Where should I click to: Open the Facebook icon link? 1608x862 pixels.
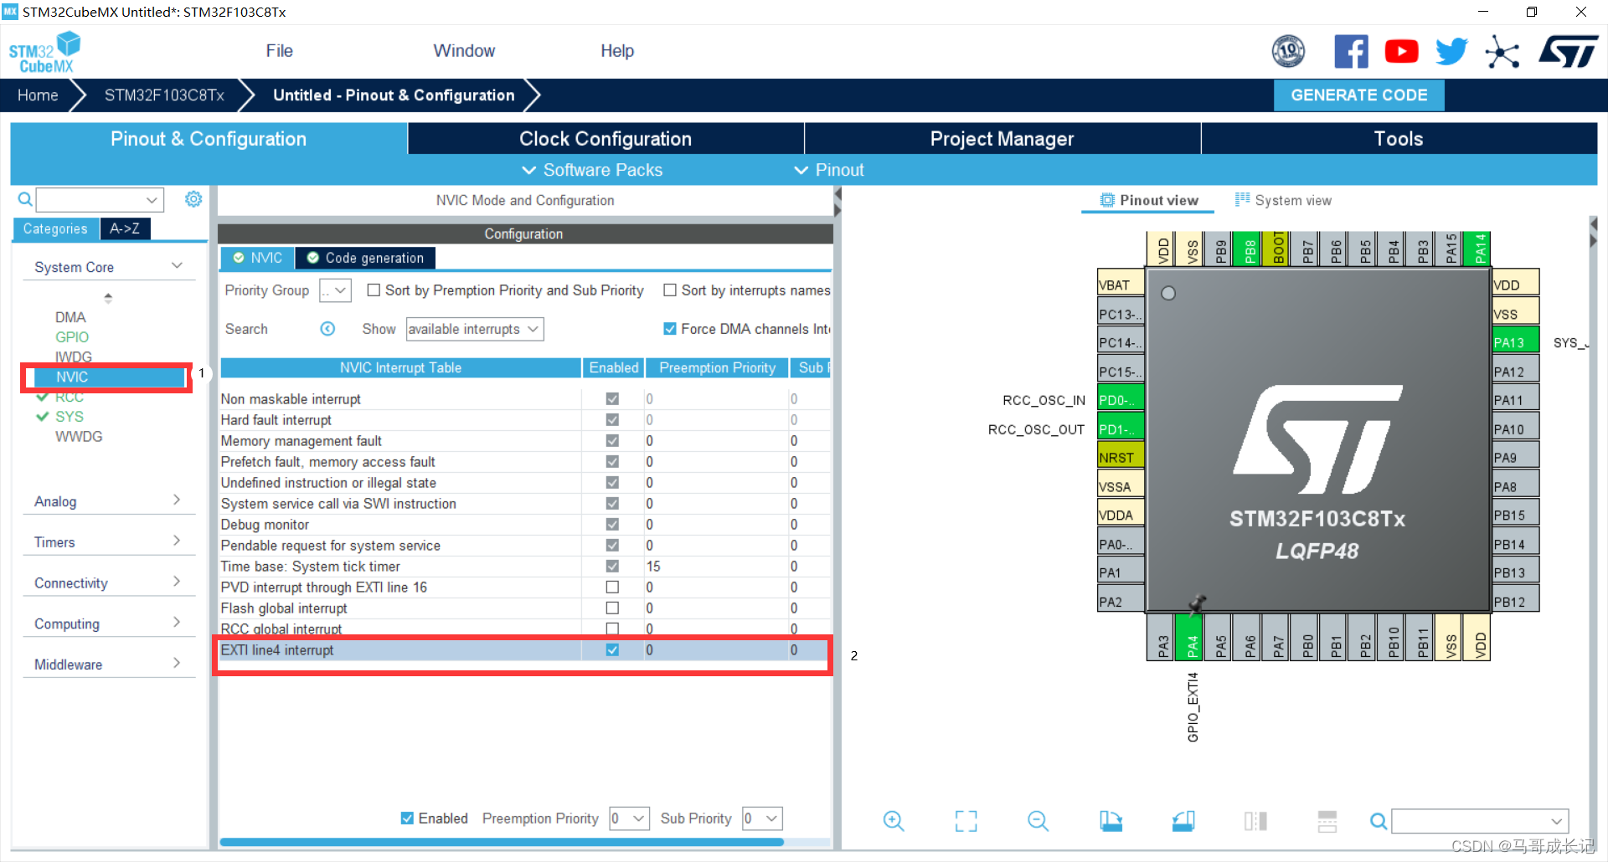(1351, 51)
